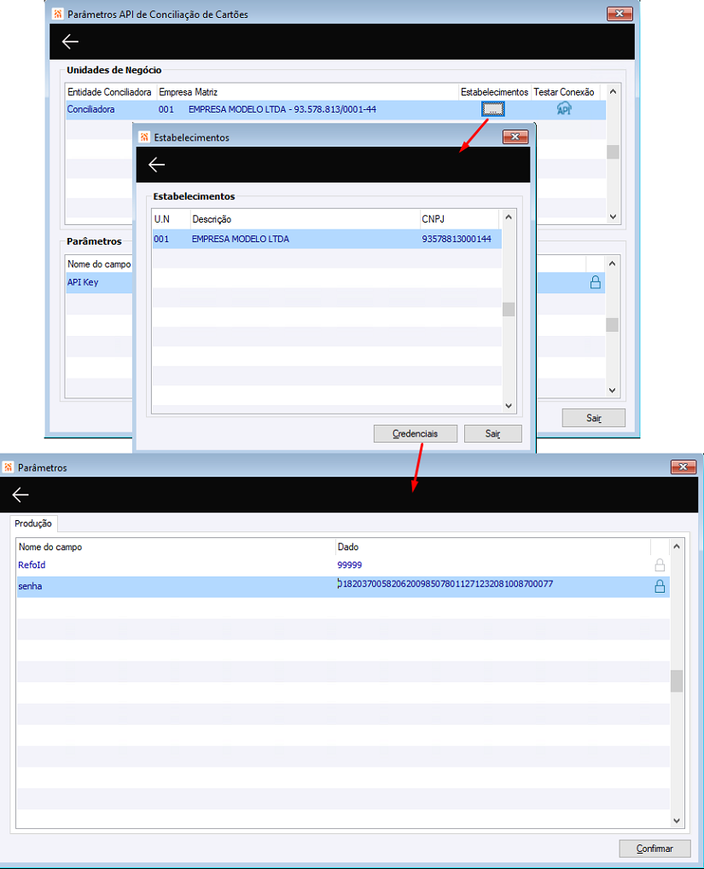Click the Estabelecimentos column header in Unidades de Negócio
The image size is (704, 869).
point(494,92)
